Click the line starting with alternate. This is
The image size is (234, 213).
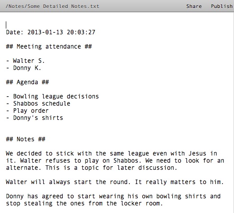(91, 168)
